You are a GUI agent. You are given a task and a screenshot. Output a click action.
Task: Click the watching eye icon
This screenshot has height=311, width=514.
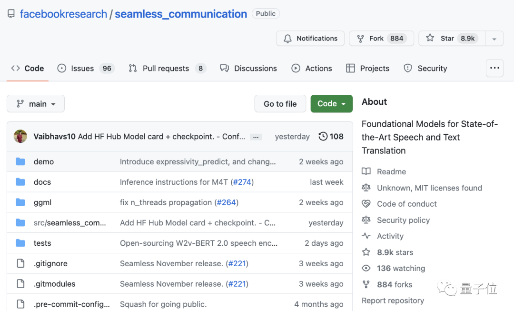(x=366, y=269)
